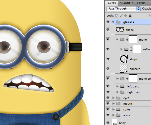Click the link icon beside mono co mask
151x125 pixels.
pos(127,78)
